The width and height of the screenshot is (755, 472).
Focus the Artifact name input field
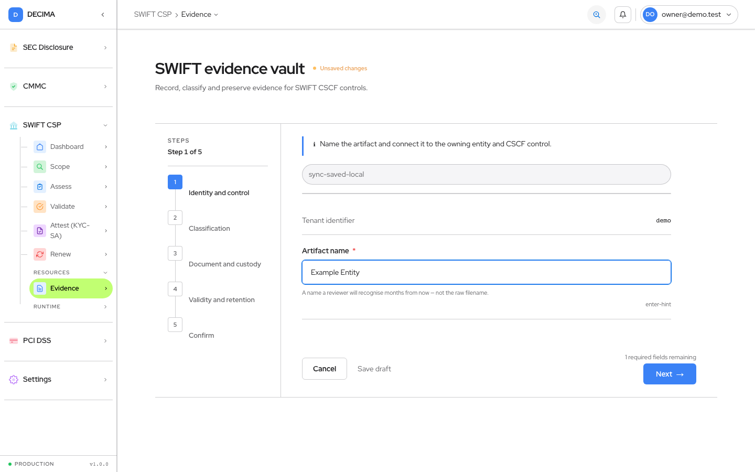487,272
